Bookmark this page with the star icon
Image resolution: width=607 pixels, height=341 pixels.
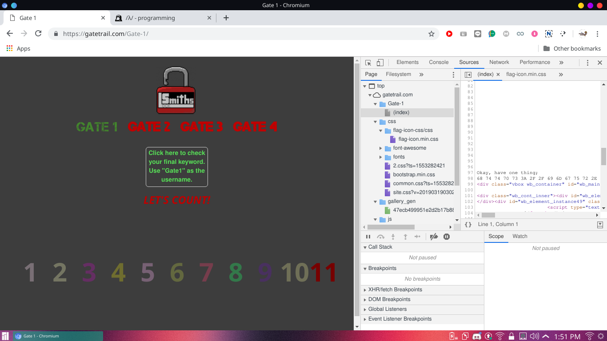[431, 34]
